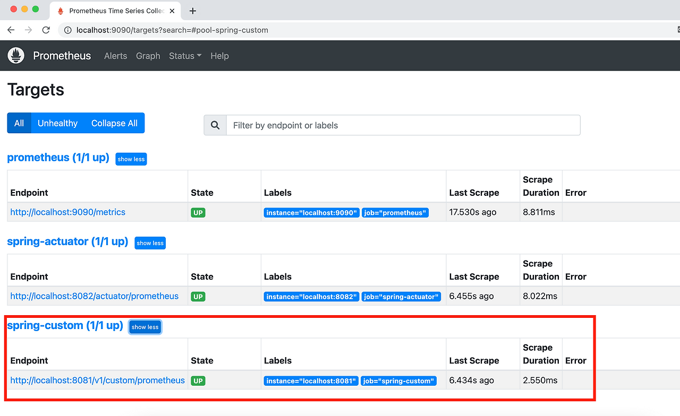Click the 17.530s ago last scrape value
The height and width of the screenshot is (416, 680).
(x=473, y=212)
